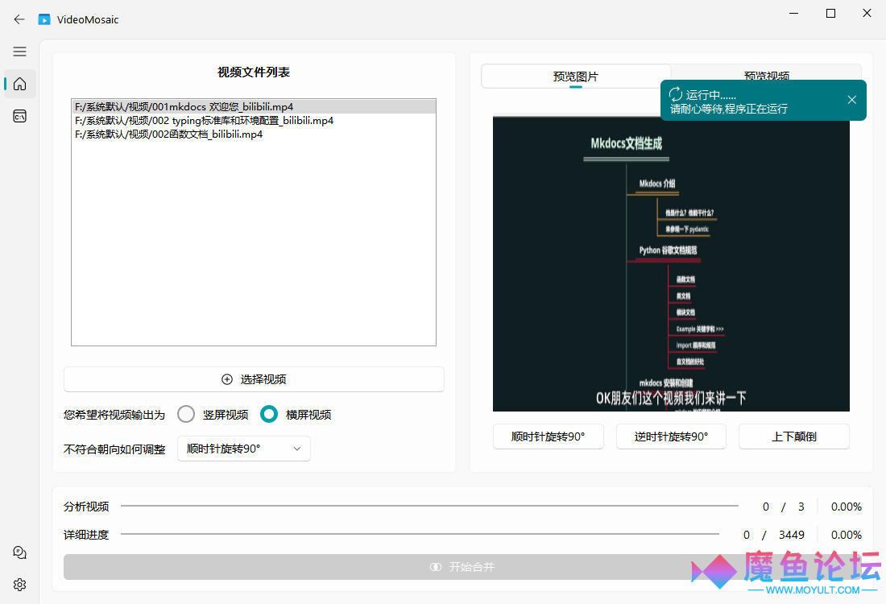The width and height of the screenshot is (886, 604).
Task: Go to the Home sidebar page
Action: [20, 85]
